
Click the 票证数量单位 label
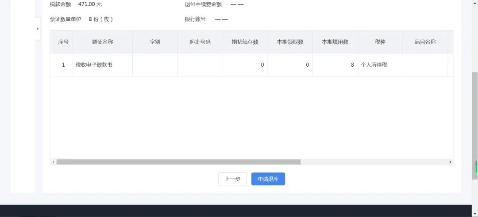pyautogui.click(x=66, y=19)
